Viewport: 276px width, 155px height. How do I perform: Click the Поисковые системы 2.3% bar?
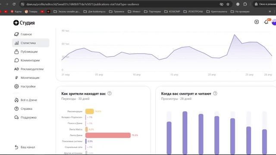(x=86, y=141)
